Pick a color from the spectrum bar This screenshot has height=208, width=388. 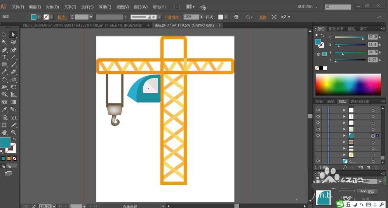pyautogui.click(x=348, y=84)
